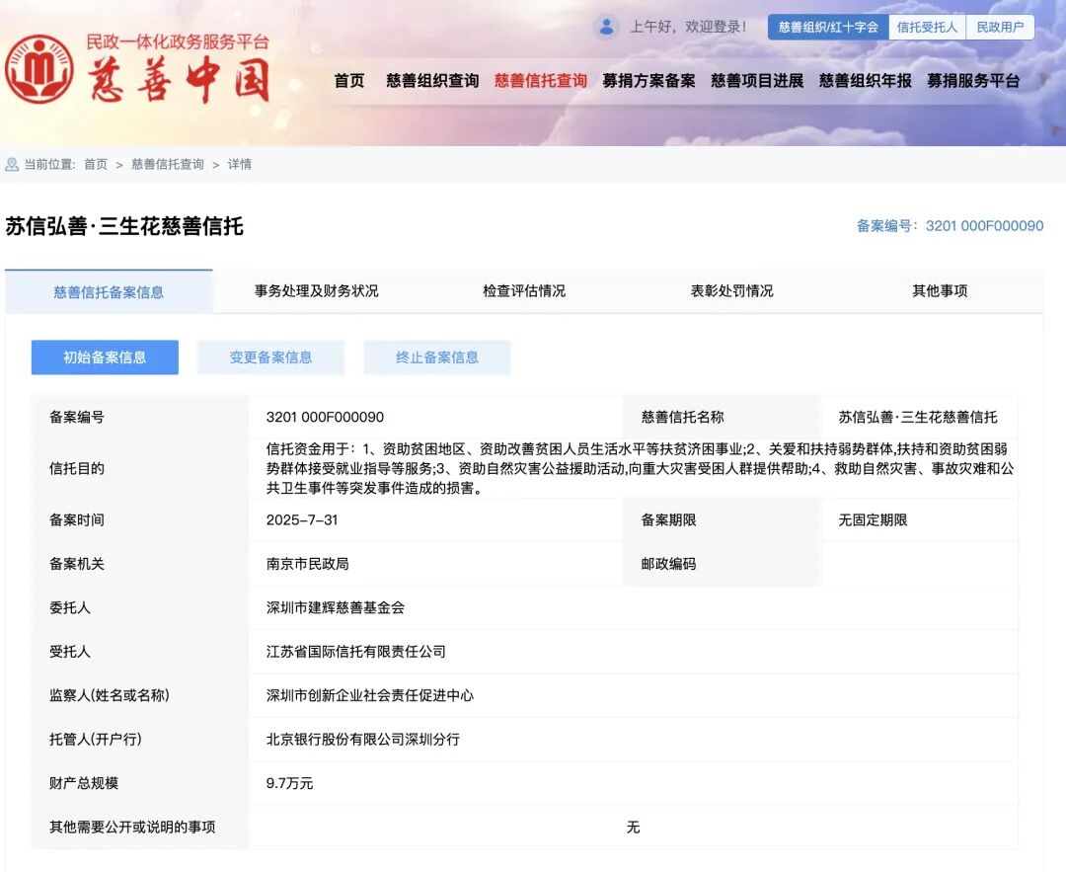Click the 上午好,欢迎登录! greeting text
Image resolution: width=1066 pixels, height=872 pixels.
click(687, 28)
